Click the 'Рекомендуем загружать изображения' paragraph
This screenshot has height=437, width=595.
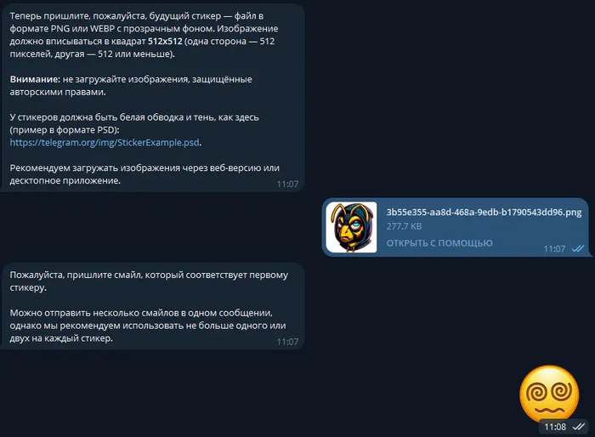[x=144, y=174]
